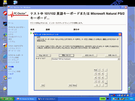The width and height of the screenshot is (135, 101).
Task: Click the numpad slash key
Action: (99, 70)
